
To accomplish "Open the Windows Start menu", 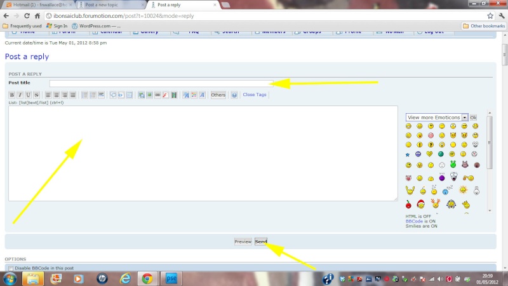I will [x=10, y=278].
